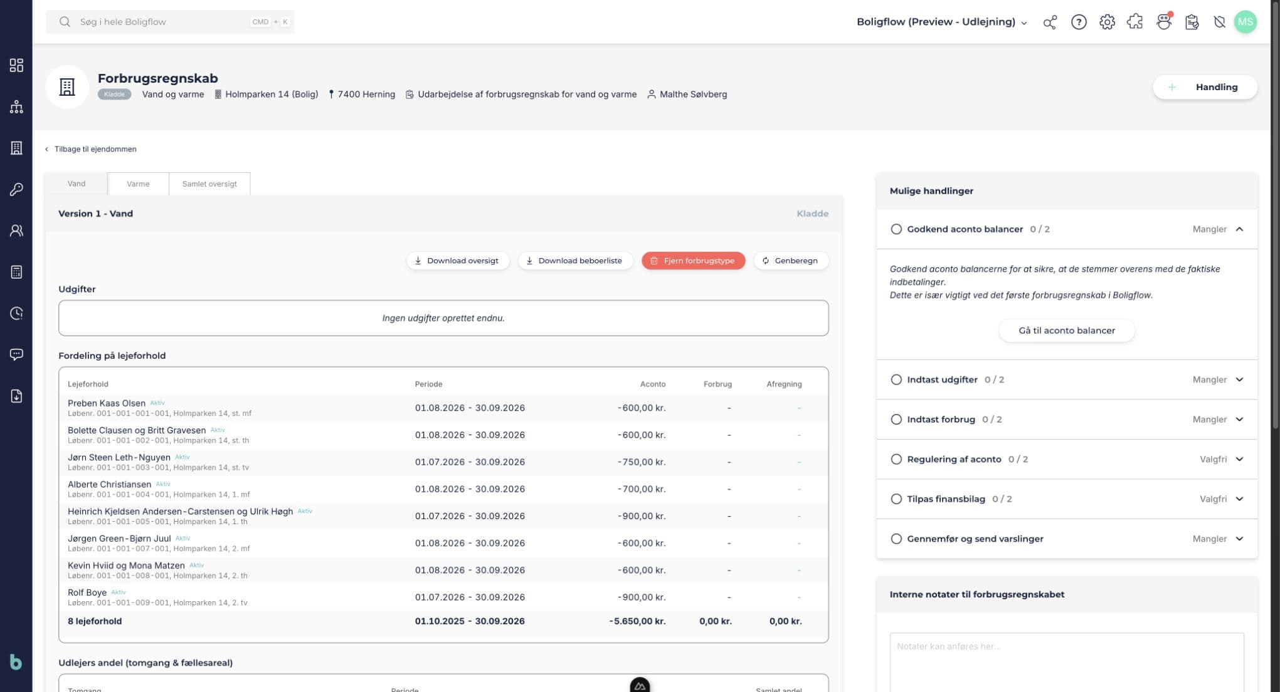Open the puzzle piece integrations icon

pos(1135,22)
